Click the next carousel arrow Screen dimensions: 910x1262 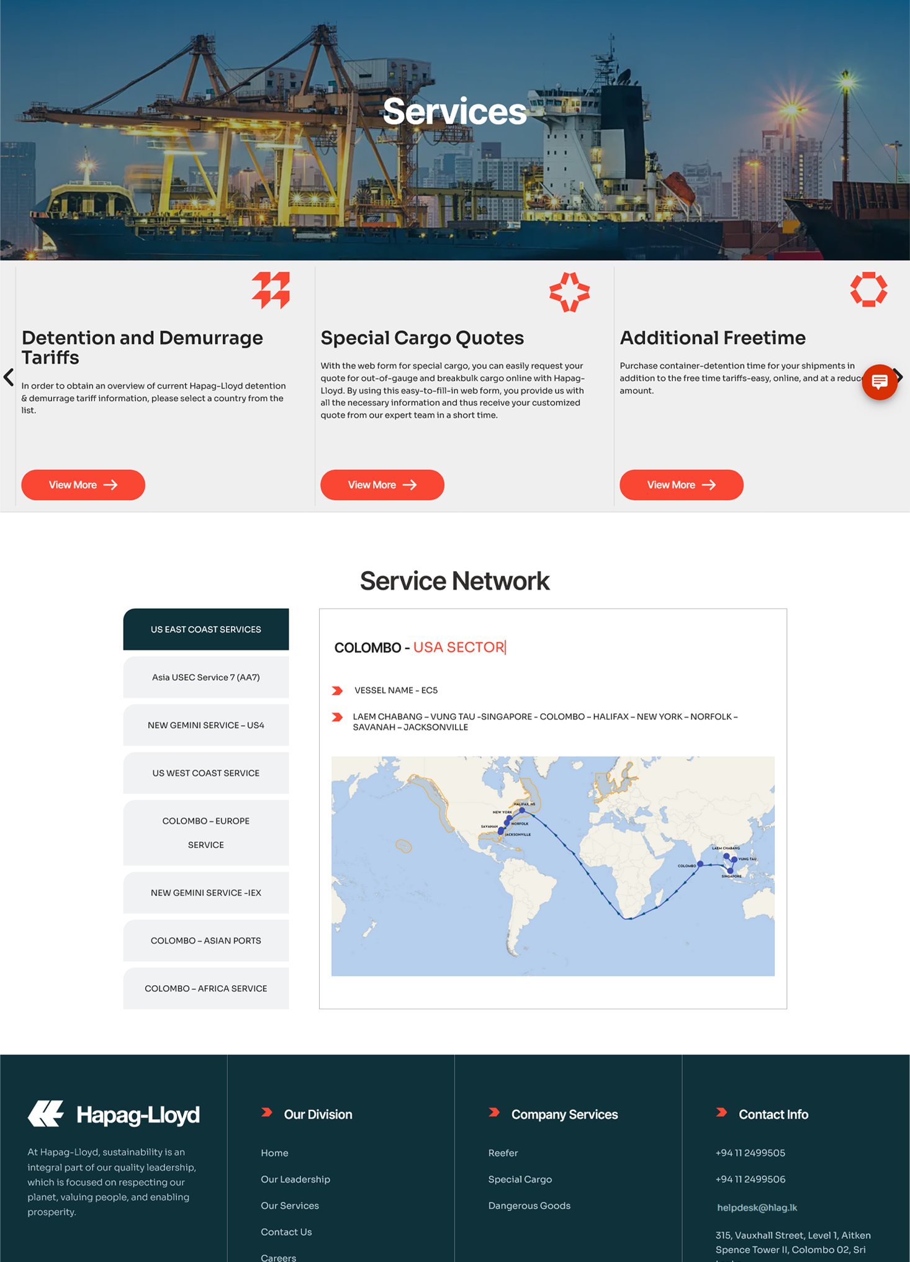[899, 377]
